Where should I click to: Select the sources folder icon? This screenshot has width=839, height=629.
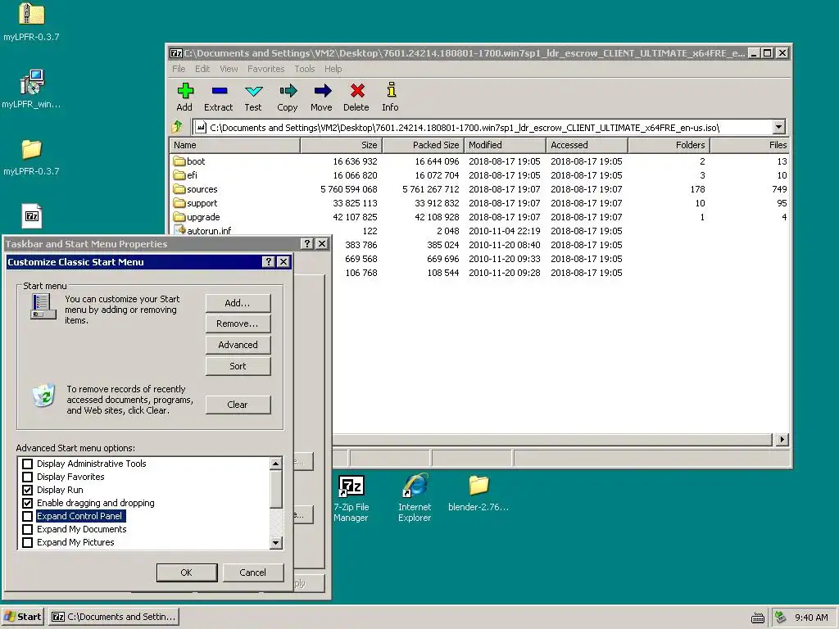point(179,189)
